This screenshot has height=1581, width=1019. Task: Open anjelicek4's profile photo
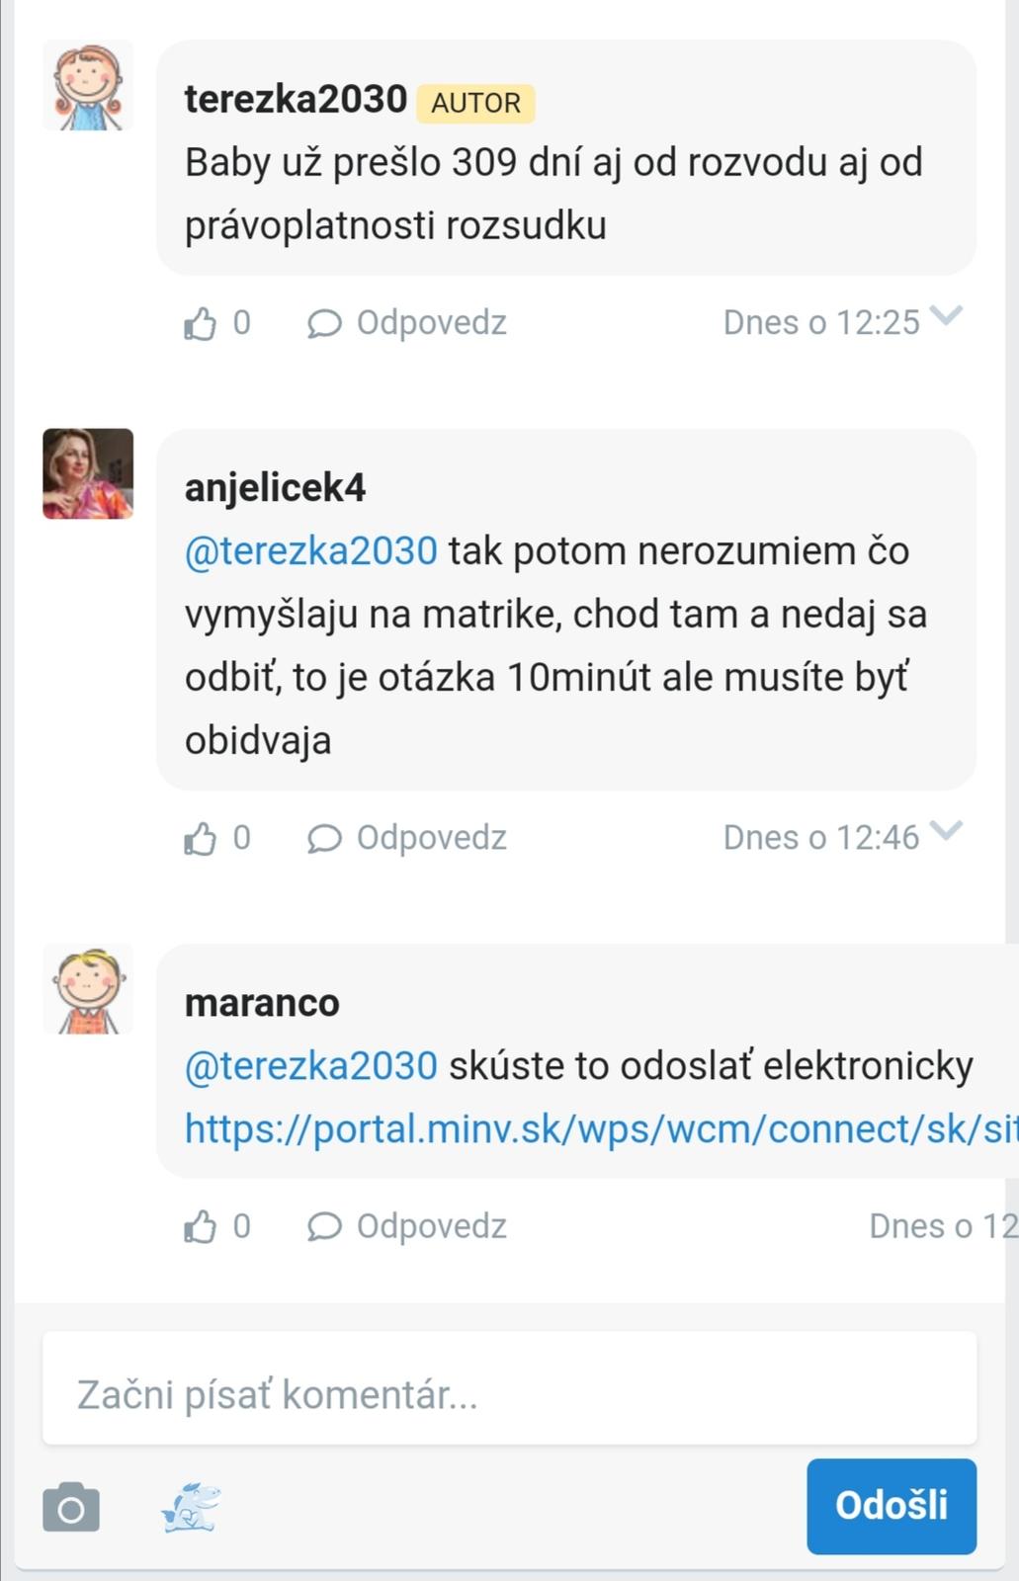coord(88,473)
